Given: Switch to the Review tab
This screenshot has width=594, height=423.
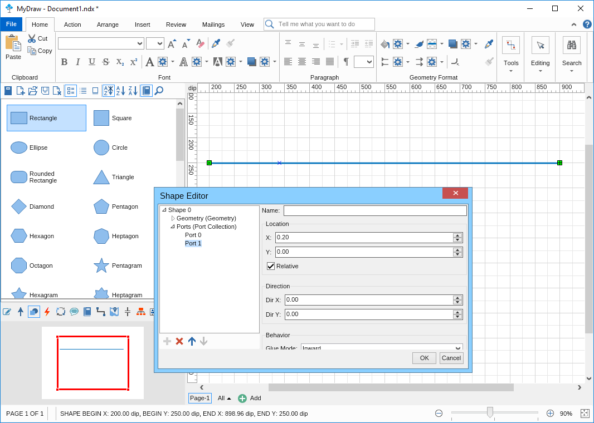Looking at the screenshot, I should [176, 24].
